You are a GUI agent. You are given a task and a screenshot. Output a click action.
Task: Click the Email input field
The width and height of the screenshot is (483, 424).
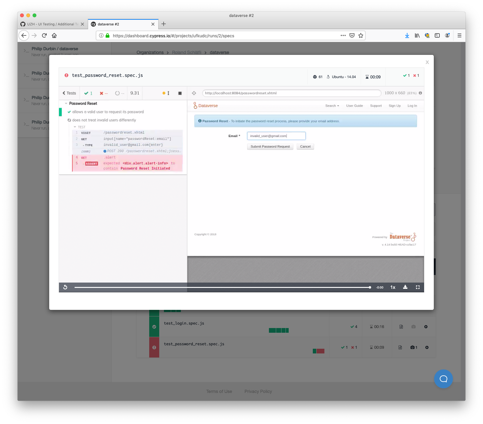tap(276, 136)
